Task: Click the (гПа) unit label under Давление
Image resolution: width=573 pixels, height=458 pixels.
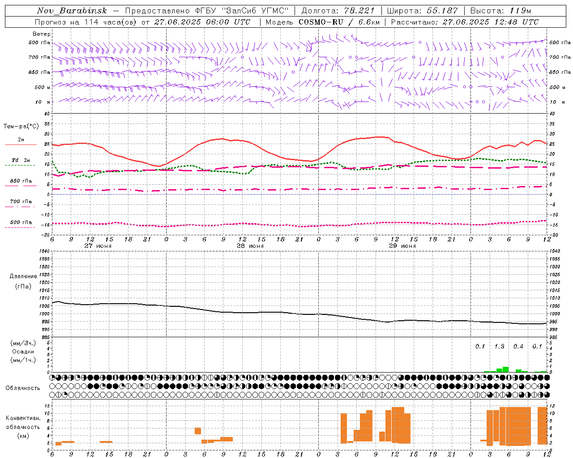Action: point(23,286)
